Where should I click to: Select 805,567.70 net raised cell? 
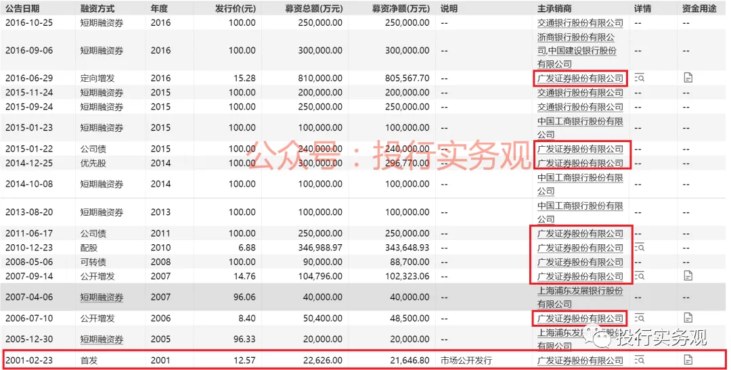tap(407, 78)
